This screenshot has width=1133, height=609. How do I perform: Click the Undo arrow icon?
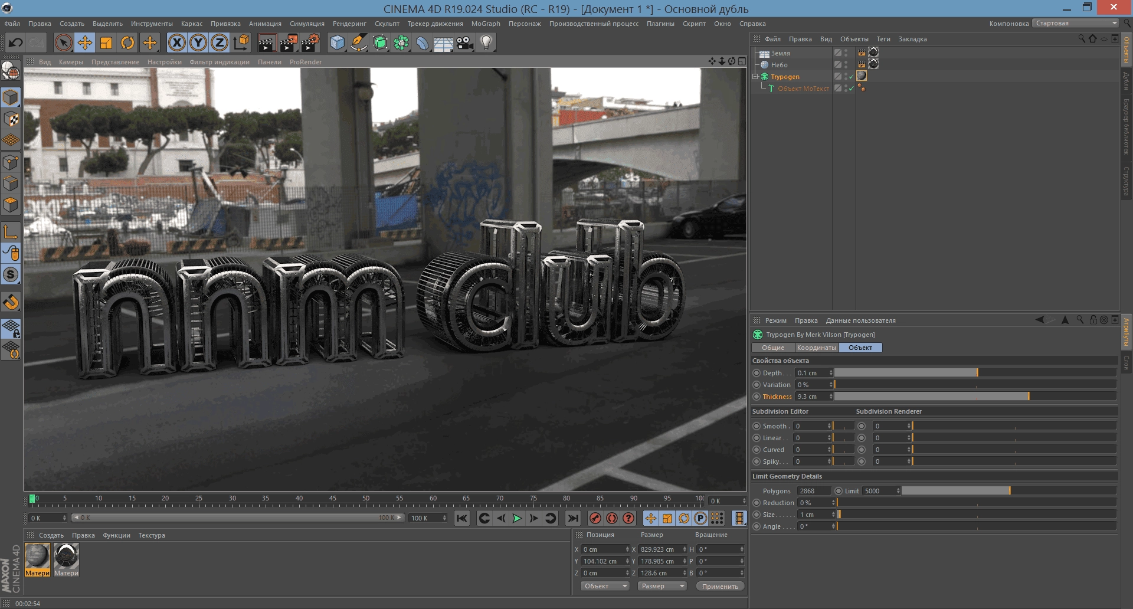coord(16,42)
